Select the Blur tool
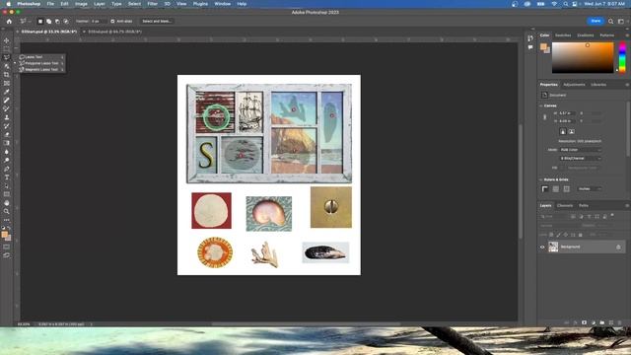 [7, 152]
